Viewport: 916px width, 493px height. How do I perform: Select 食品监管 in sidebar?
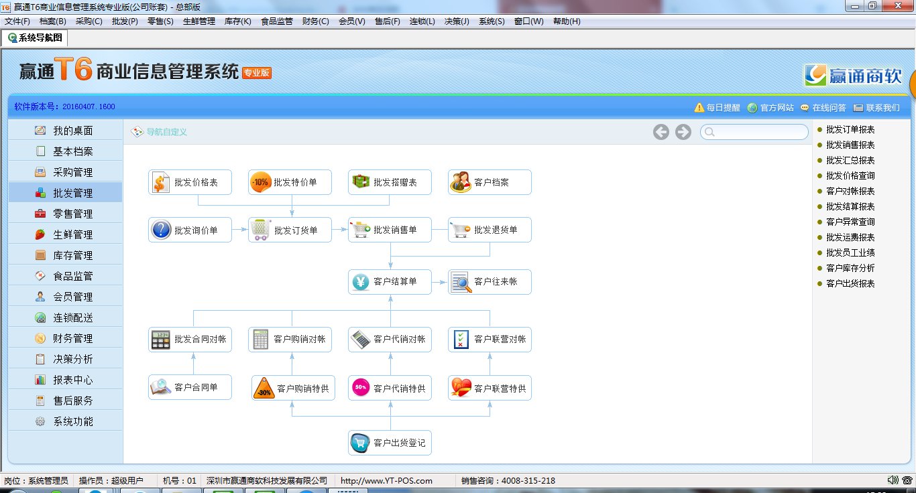click(x=66, y=276)
